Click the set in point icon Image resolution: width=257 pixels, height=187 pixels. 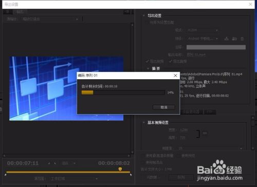[x=49, y=163]
